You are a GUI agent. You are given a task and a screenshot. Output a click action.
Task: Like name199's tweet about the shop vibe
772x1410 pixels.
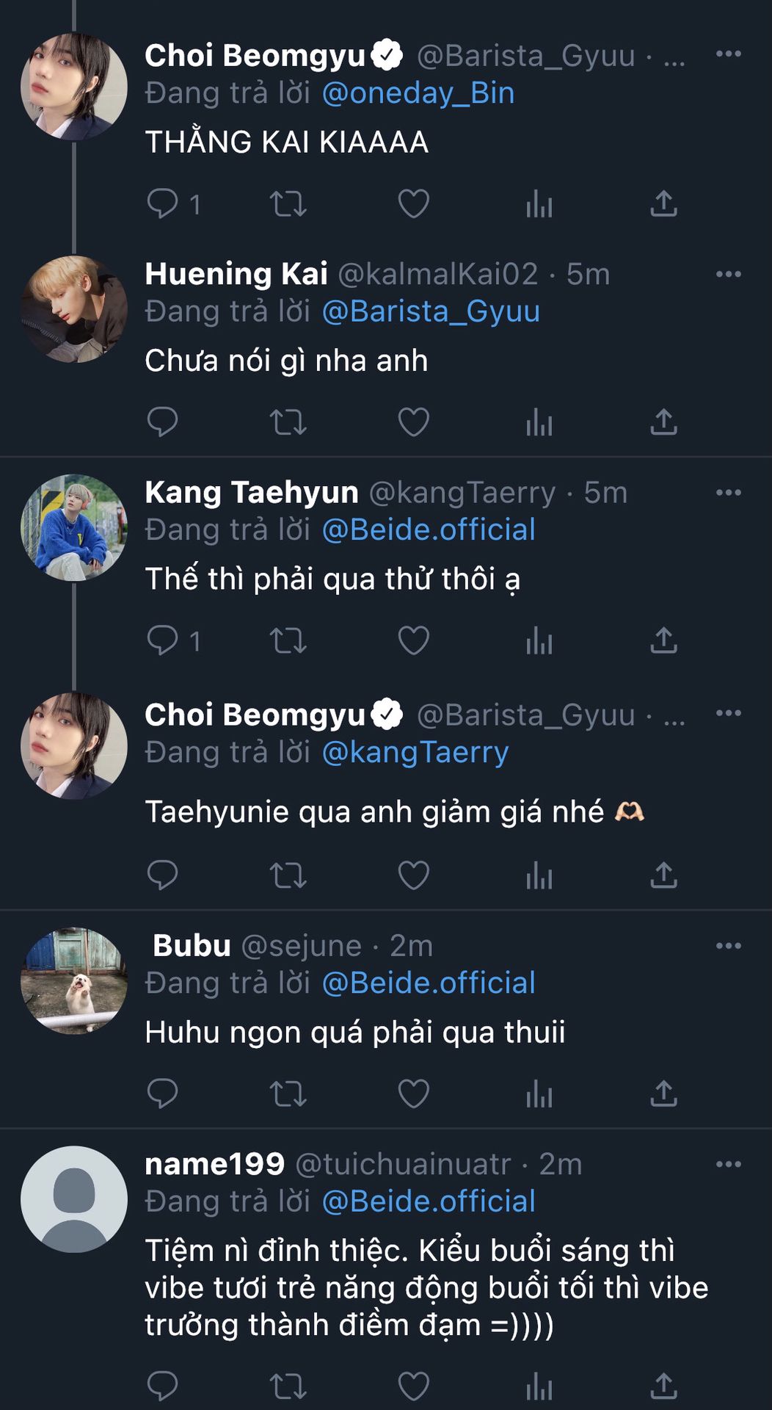point(413,1386)
